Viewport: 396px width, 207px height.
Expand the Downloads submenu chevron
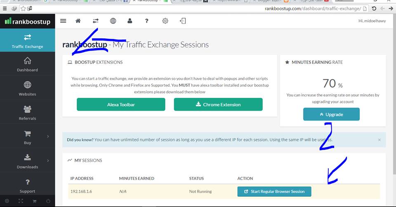48,160
